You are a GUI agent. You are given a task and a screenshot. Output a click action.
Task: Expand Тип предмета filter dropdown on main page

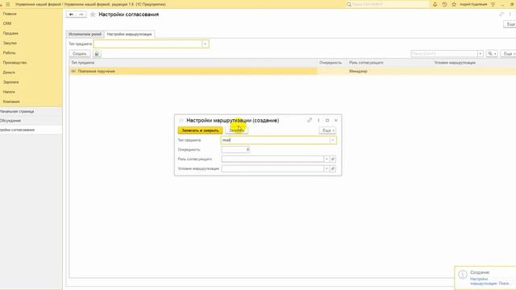(205, 43)
